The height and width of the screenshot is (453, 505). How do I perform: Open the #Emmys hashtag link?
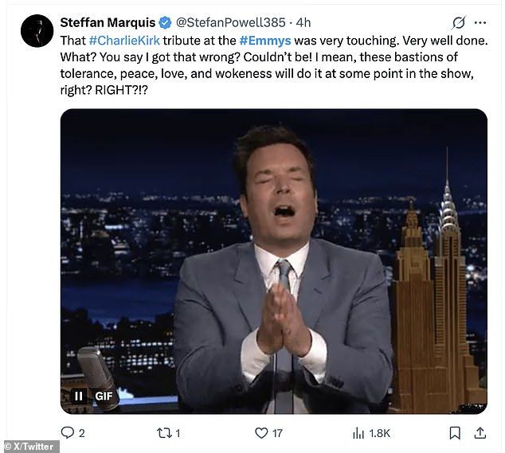pyautogui.click(x=266, y=39)
